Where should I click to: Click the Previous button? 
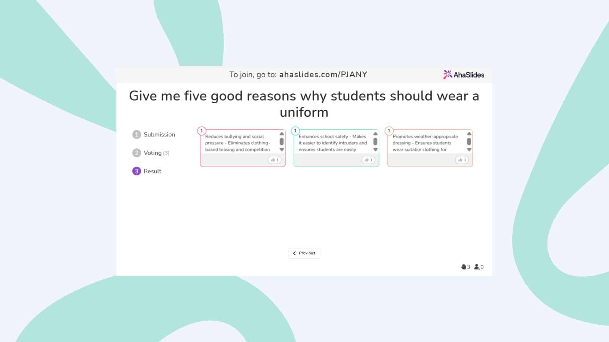point(304,253)
